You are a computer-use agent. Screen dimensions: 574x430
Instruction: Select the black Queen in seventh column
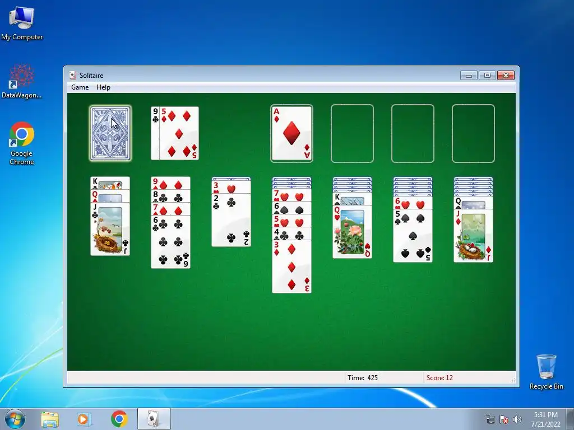[x=473, y=203]
